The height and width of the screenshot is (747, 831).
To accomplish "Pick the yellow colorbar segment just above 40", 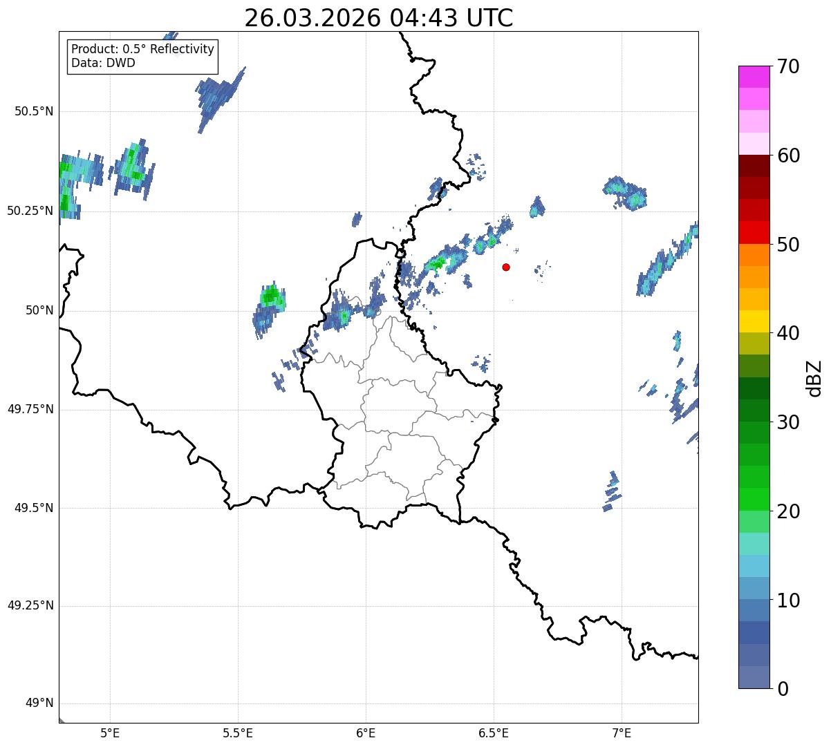I will click(754, 321).
